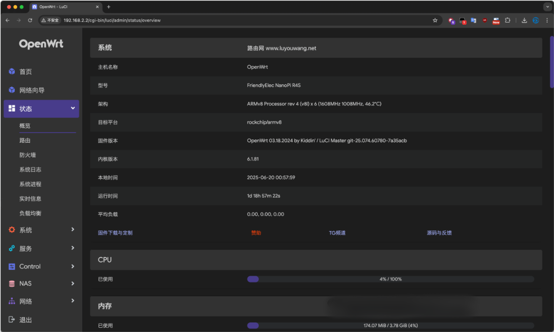
Task: Click the browser address bar URL
Action: (x=112, y=21)
